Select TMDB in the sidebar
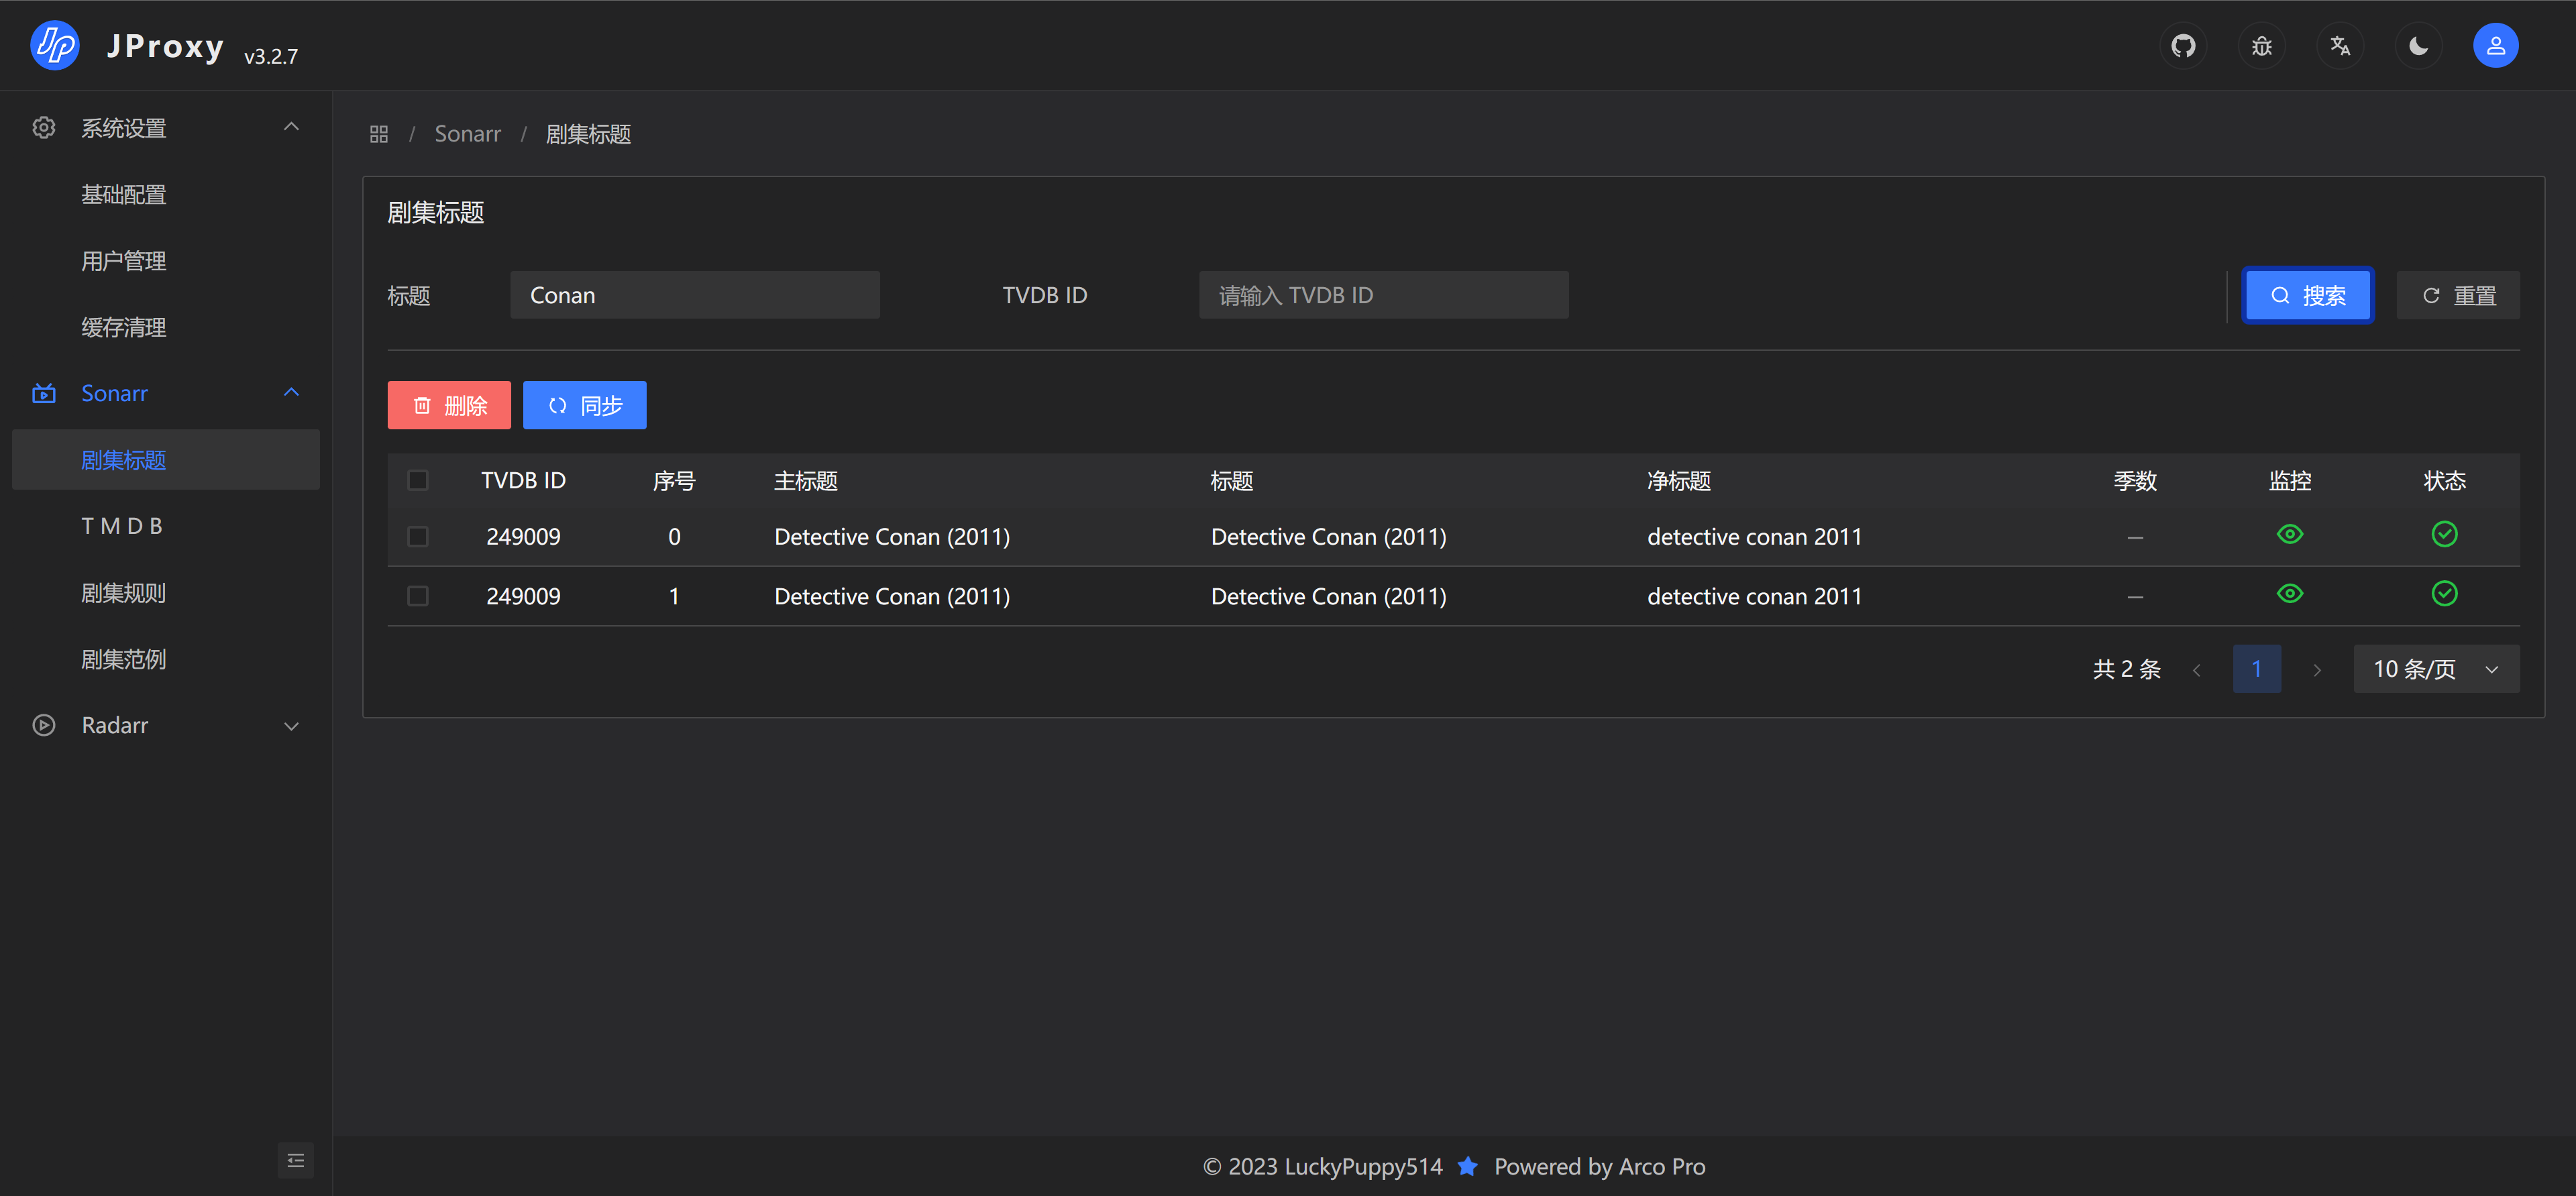 point(123,525)
